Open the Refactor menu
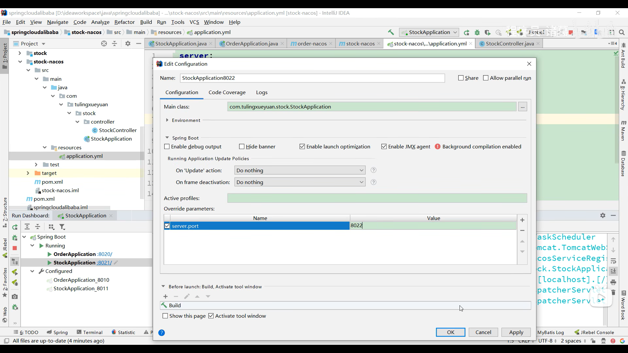This screenshot has height=353, width=628. [124, 22]
